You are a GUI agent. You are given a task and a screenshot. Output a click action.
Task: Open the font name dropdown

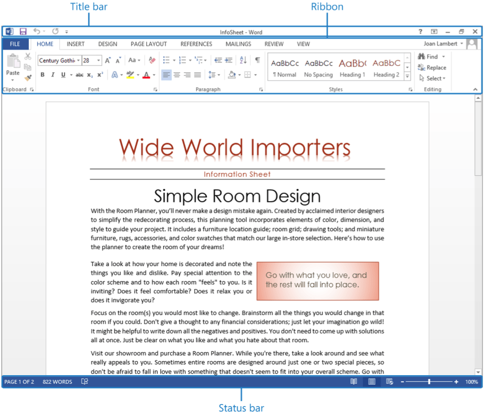tap(78, 60)
